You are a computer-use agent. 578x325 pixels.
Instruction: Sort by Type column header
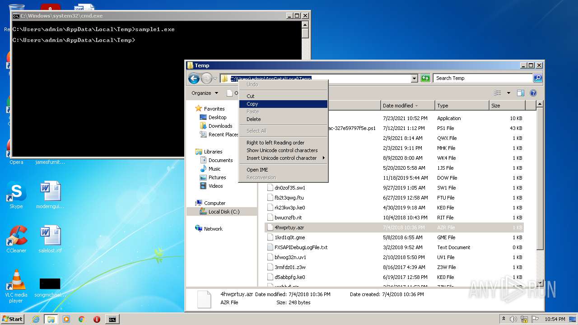pos(462,106)
